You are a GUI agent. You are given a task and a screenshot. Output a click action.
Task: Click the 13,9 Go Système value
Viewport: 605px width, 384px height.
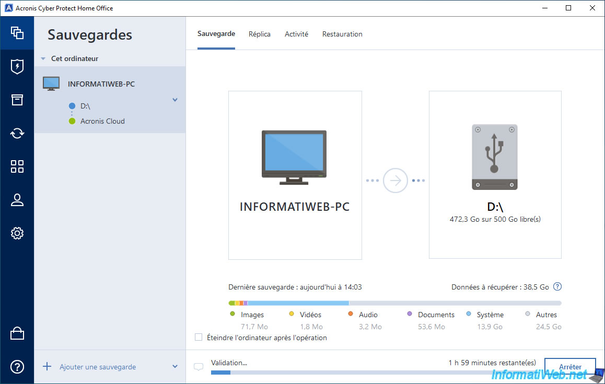(490, 327)
